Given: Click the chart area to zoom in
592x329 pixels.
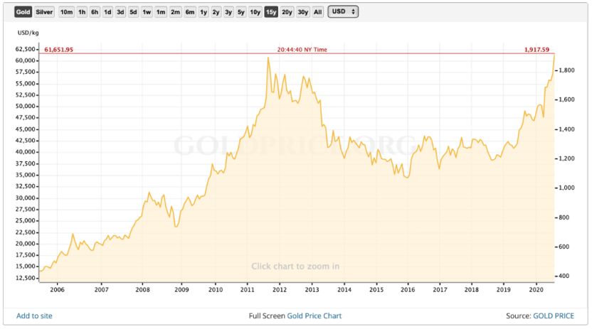Looking at the screenshot, I should 295,266.
